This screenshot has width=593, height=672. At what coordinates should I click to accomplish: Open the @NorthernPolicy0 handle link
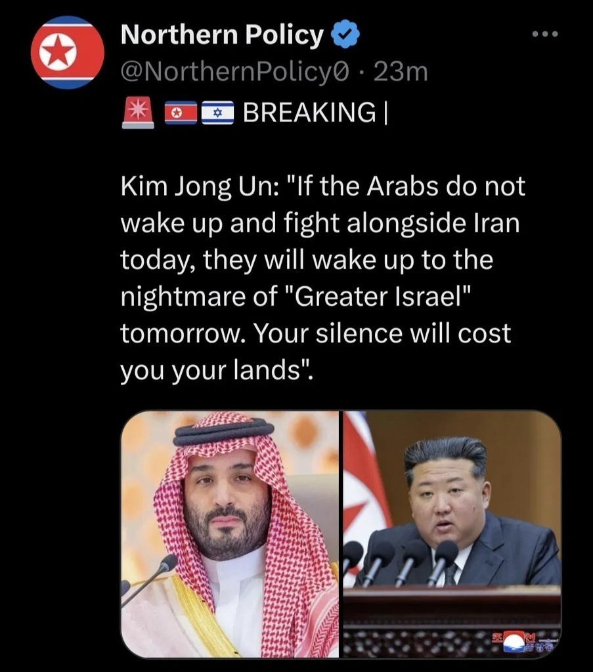tap(235, 72)
